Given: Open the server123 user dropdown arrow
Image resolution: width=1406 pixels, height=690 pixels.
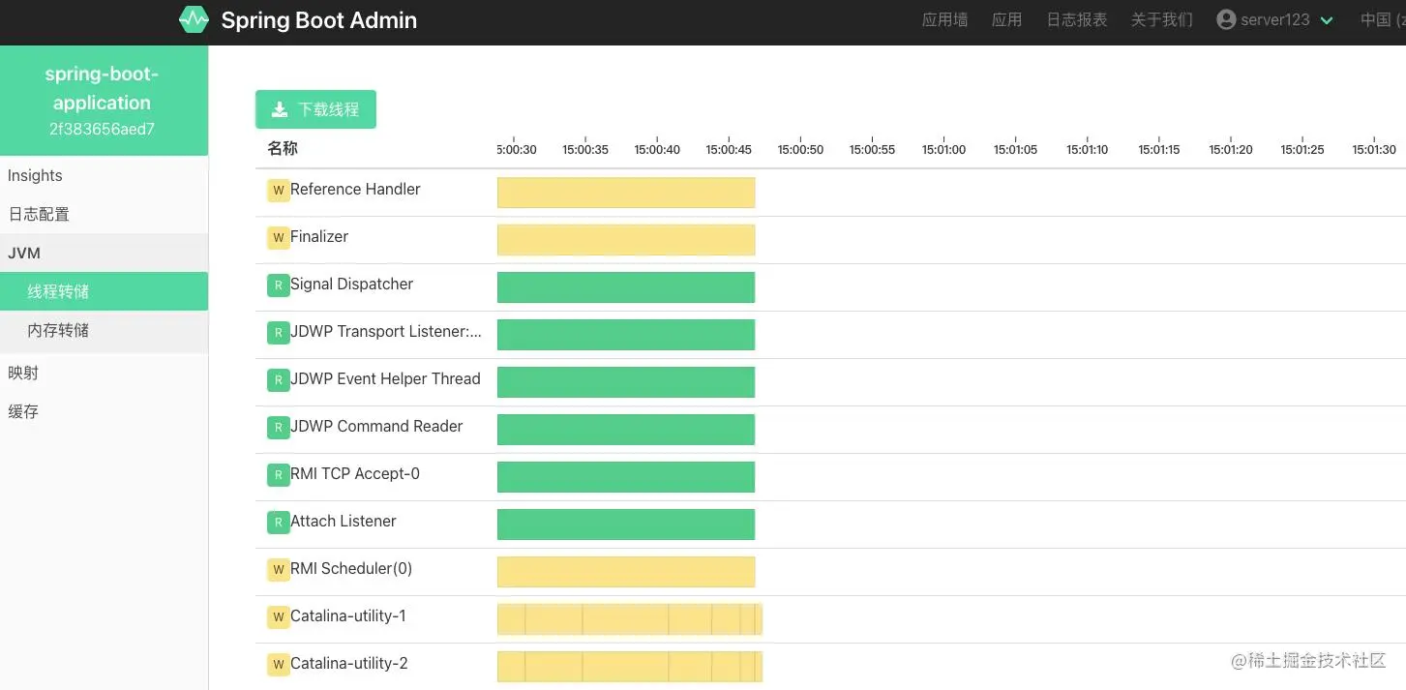Looking at the screenshot, I should click(x=1327, y=20).
